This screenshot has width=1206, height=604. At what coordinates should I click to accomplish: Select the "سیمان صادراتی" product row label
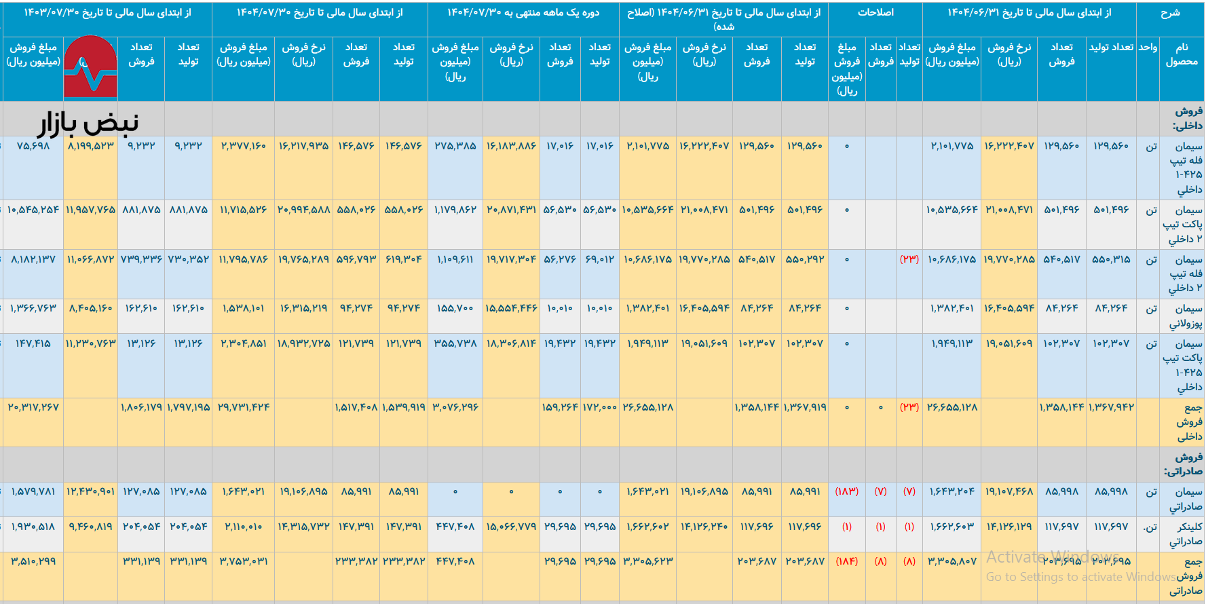click(1185, 499)
